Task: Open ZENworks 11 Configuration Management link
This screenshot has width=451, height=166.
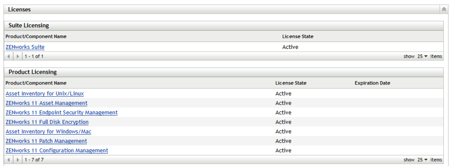Action: pyautogui.click(x=57, y=150)
